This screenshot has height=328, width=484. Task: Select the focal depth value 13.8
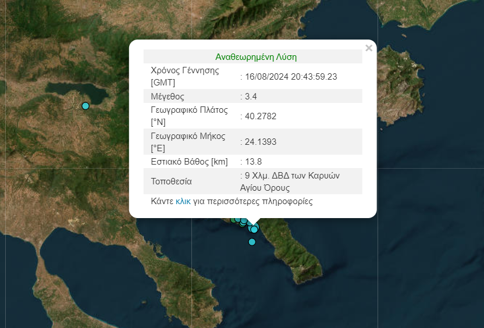coord(253,161)
